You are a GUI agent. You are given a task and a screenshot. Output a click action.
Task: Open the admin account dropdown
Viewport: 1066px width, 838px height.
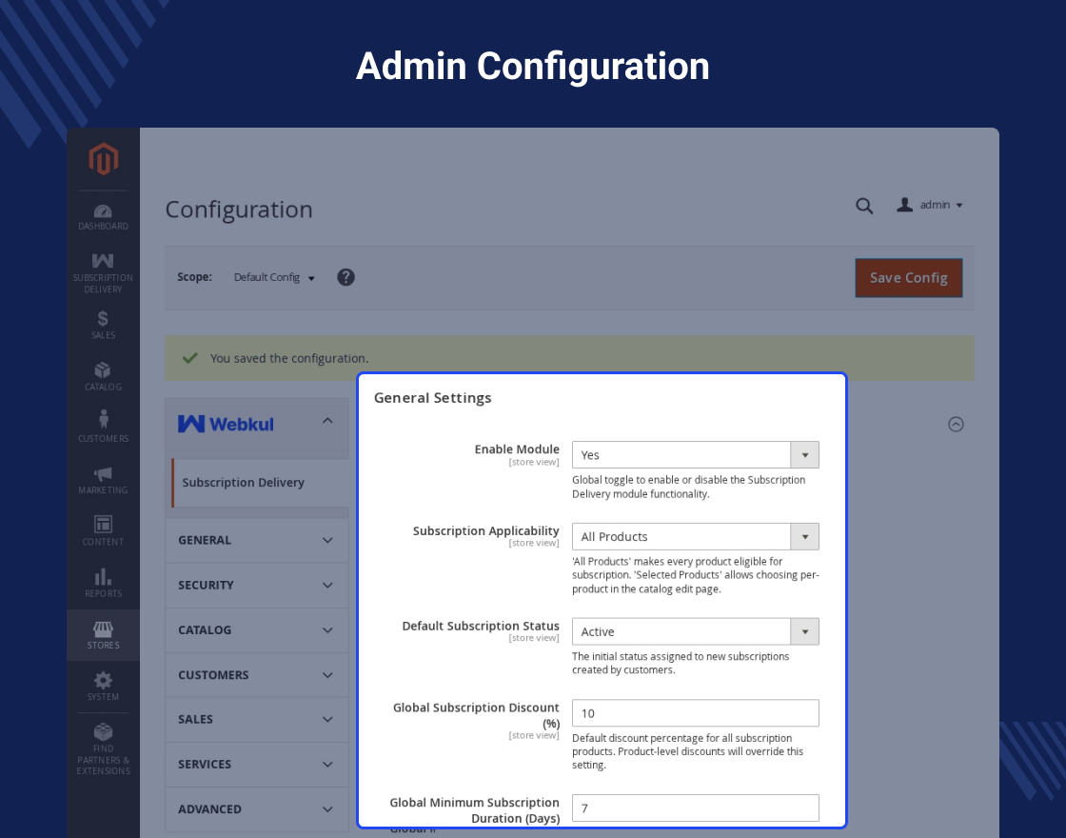[x=930, y=205]
